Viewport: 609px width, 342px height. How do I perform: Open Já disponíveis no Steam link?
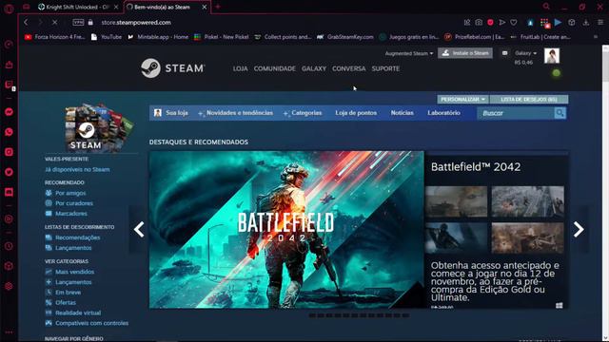point(77,169)
